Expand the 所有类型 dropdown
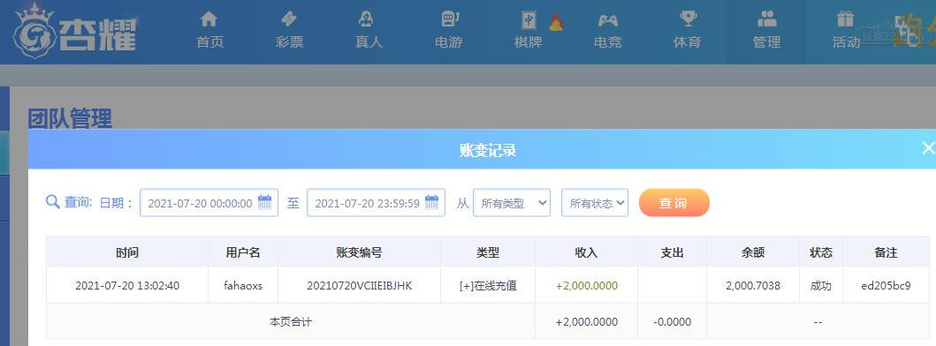 pos(512,203)
